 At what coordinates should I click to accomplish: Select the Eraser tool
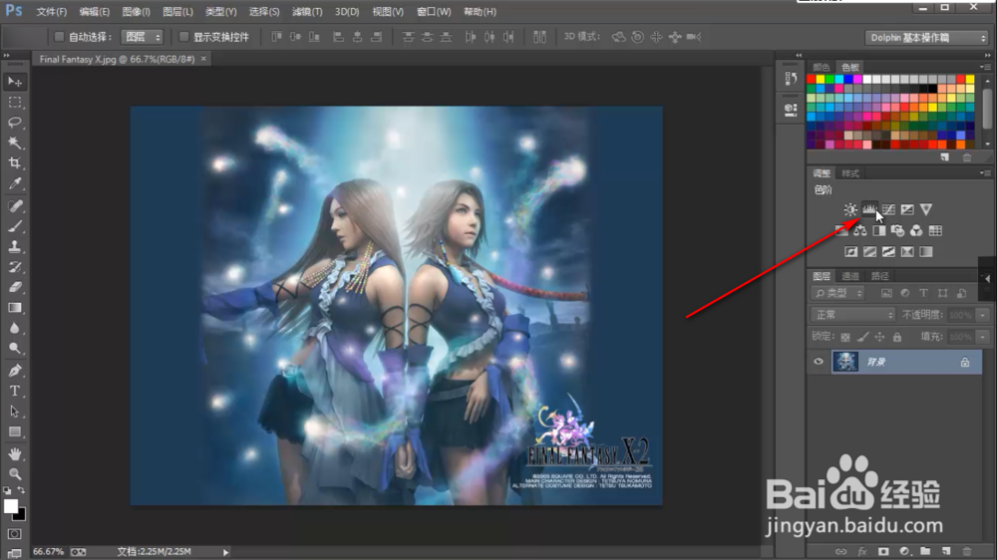tap(15, 287)
